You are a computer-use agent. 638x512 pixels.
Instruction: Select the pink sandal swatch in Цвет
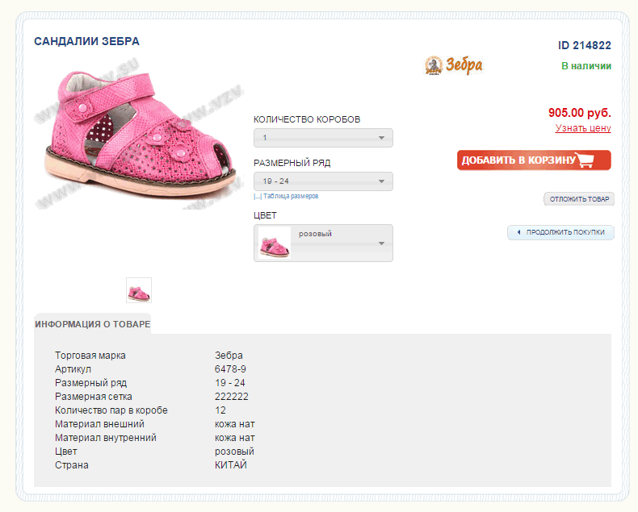(x=275, y=243)
